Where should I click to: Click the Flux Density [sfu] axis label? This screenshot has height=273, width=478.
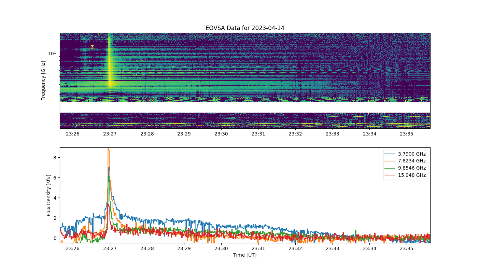49,195
